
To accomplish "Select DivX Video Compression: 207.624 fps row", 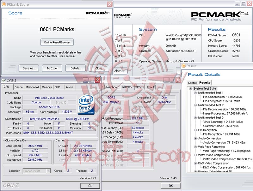I will pos(227,168).
